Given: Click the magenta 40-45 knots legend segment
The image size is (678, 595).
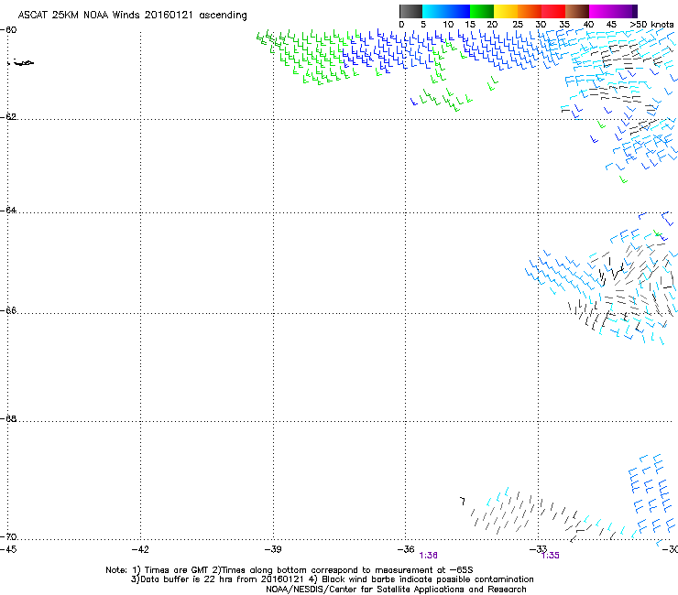Looking at the screenshot, I should click(x=601, y=11).
